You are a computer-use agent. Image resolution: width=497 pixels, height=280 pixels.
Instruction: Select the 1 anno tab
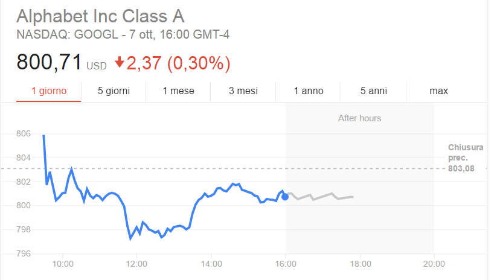click(309, 91)
